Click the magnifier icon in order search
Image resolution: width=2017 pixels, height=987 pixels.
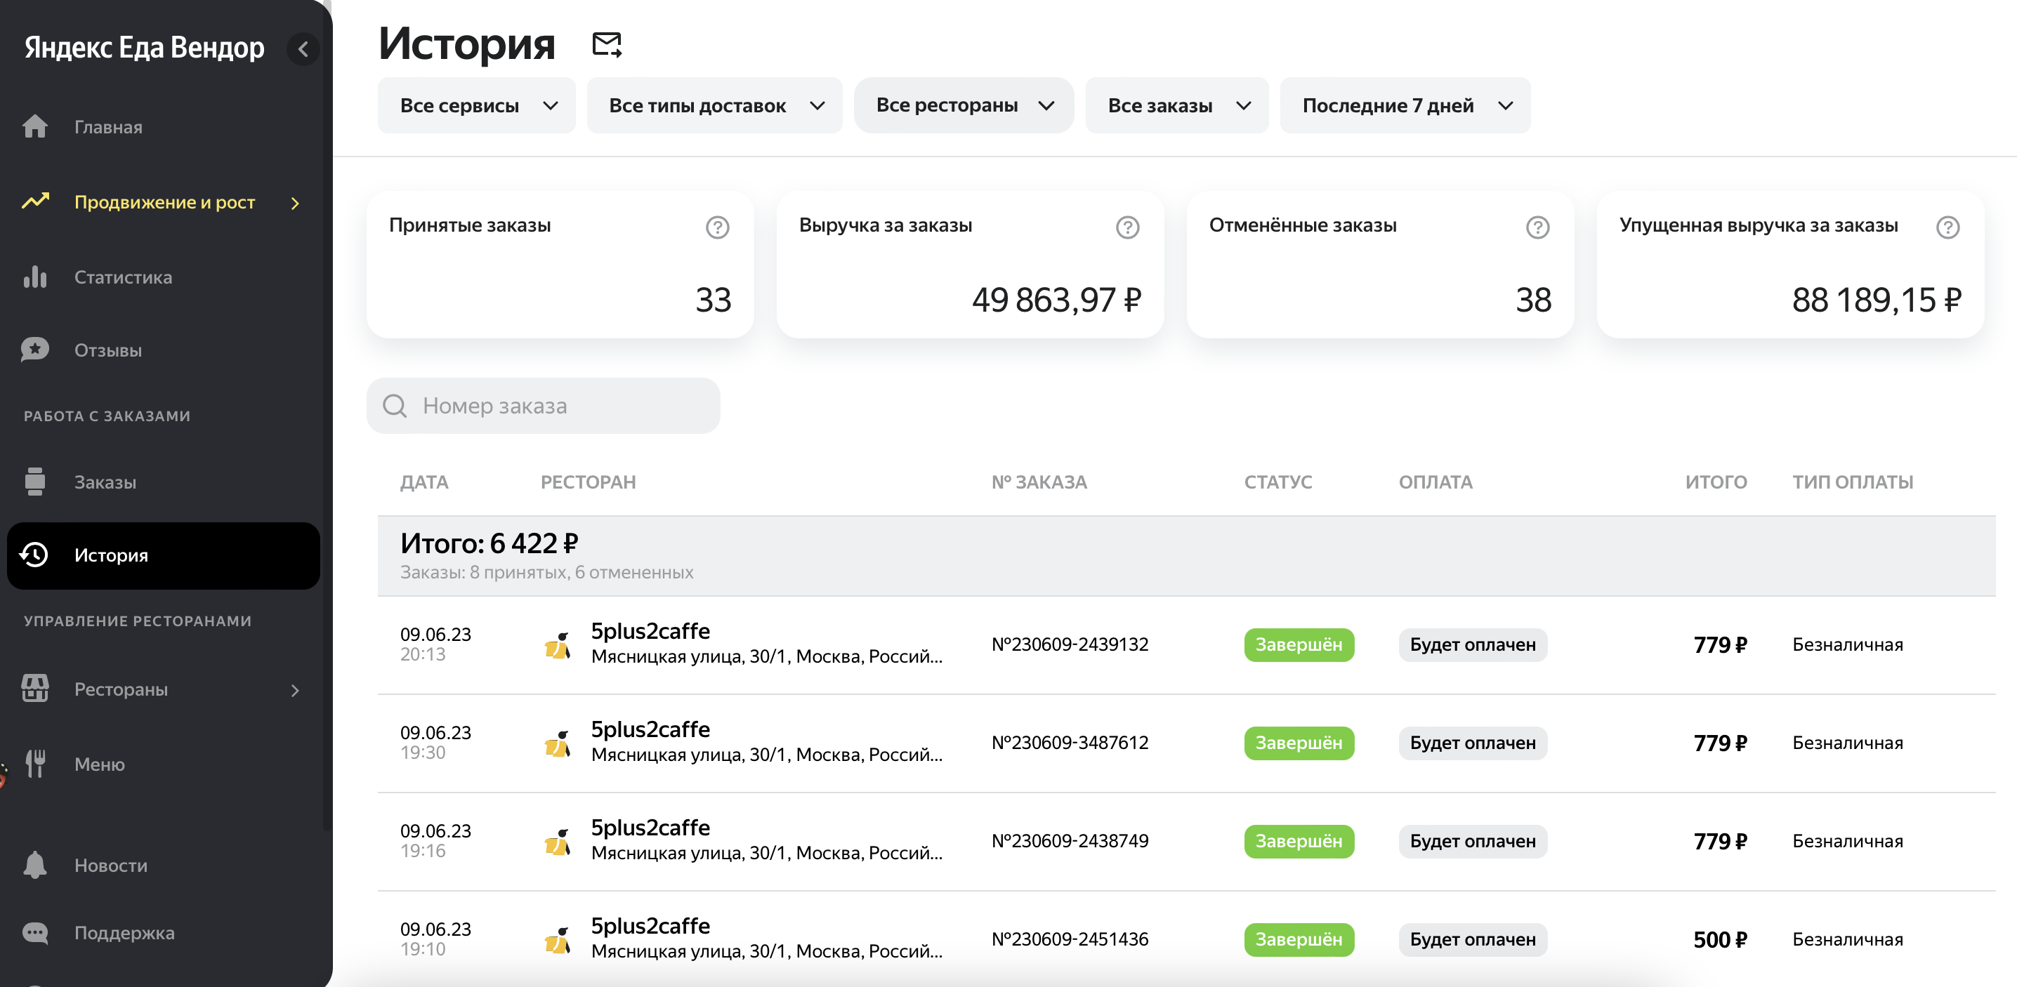tap(395, 406)
